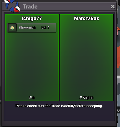Click the Trade title text

click(x=30, y=7)
